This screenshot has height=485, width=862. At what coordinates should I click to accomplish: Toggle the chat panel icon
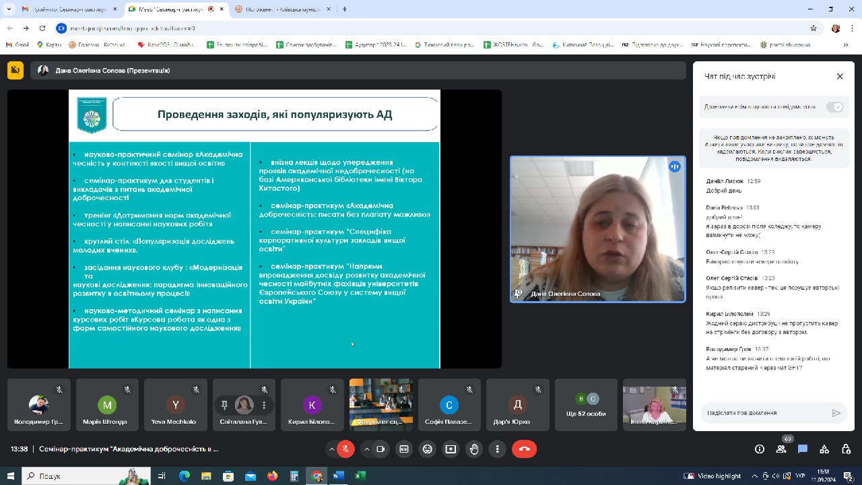coord(803,449)
